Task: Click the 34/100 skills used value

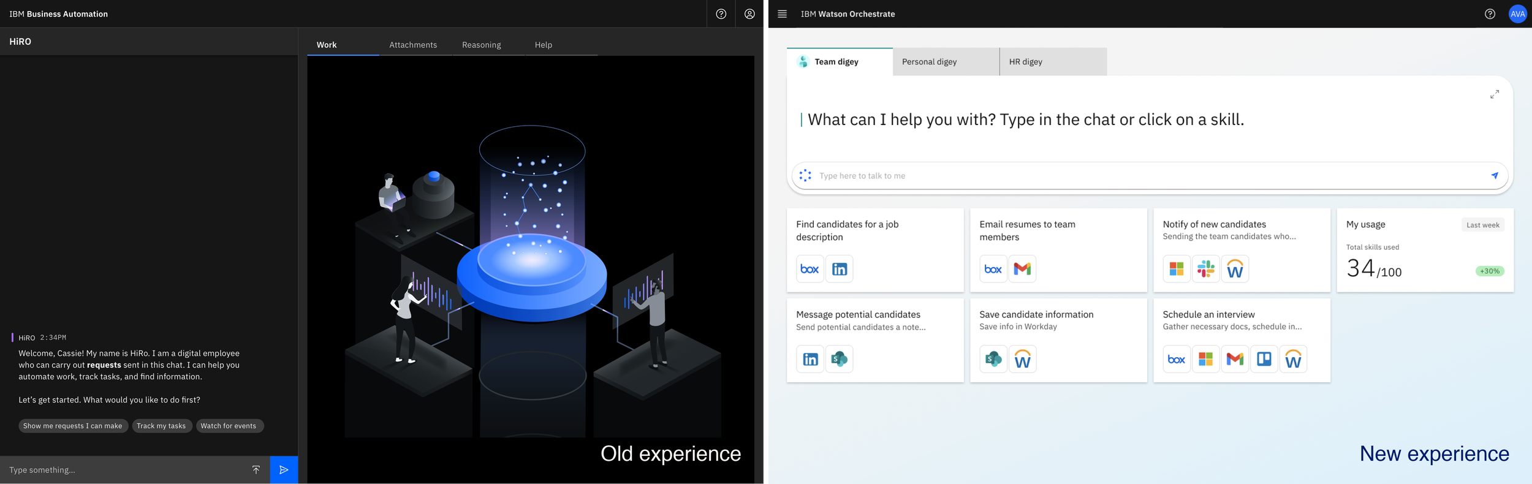Action: [1373, 268]
